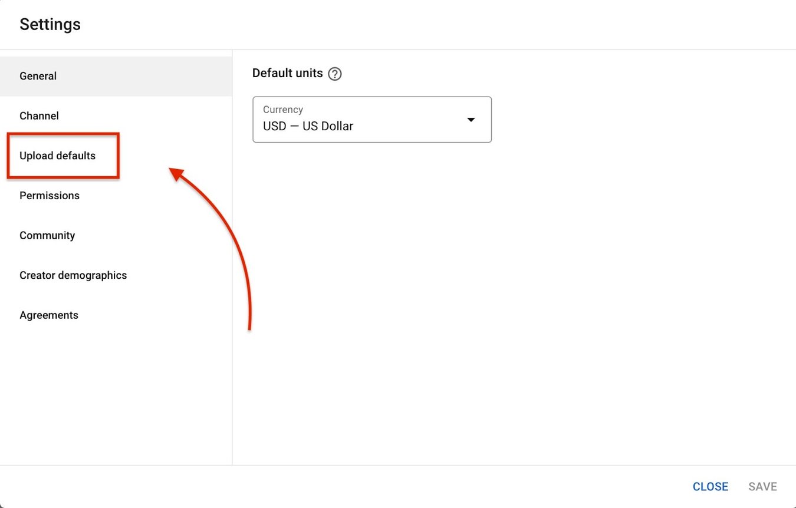
Task: Click inside the Currency selector box
Action: (354, 120)
